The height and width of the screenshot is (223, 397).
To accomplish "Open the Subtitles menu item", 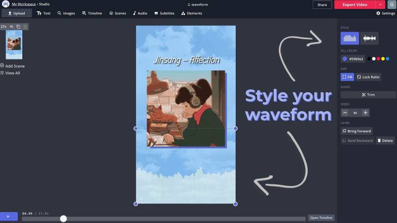I will click(164, 13).
